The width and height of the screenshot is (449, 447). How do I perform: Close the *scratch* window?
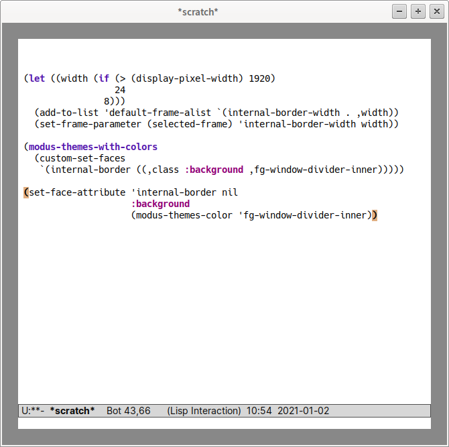tap(437, 12)
